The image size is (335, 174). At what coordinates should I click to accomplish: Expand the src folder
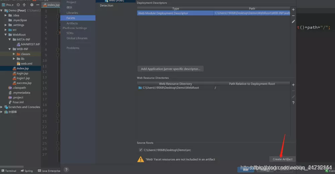point(6,30)
